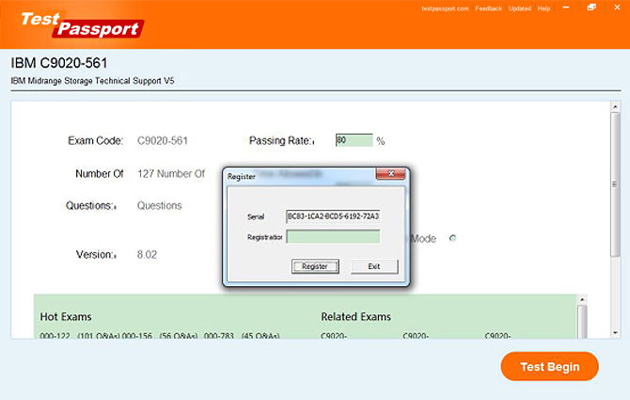Viewport: 630px width, 400px height.
Task: Close the Test Passport application window
Action: 617,8
